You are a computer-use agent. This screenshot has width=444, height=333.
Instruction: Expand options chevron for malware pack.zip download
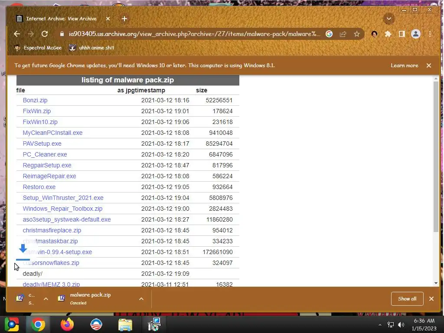(141, 299)
